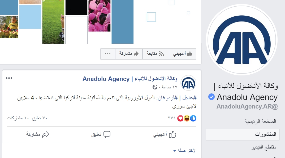Like the post using thumbs-up icon

coord(172,134)
